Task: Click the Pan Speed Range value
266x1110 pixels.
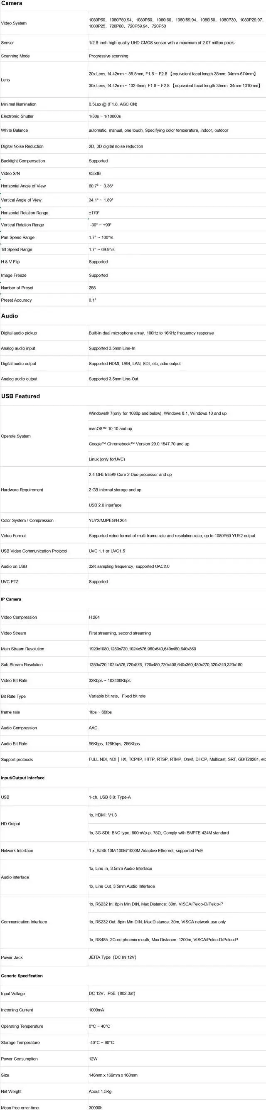Action: [x=101, y=237]
